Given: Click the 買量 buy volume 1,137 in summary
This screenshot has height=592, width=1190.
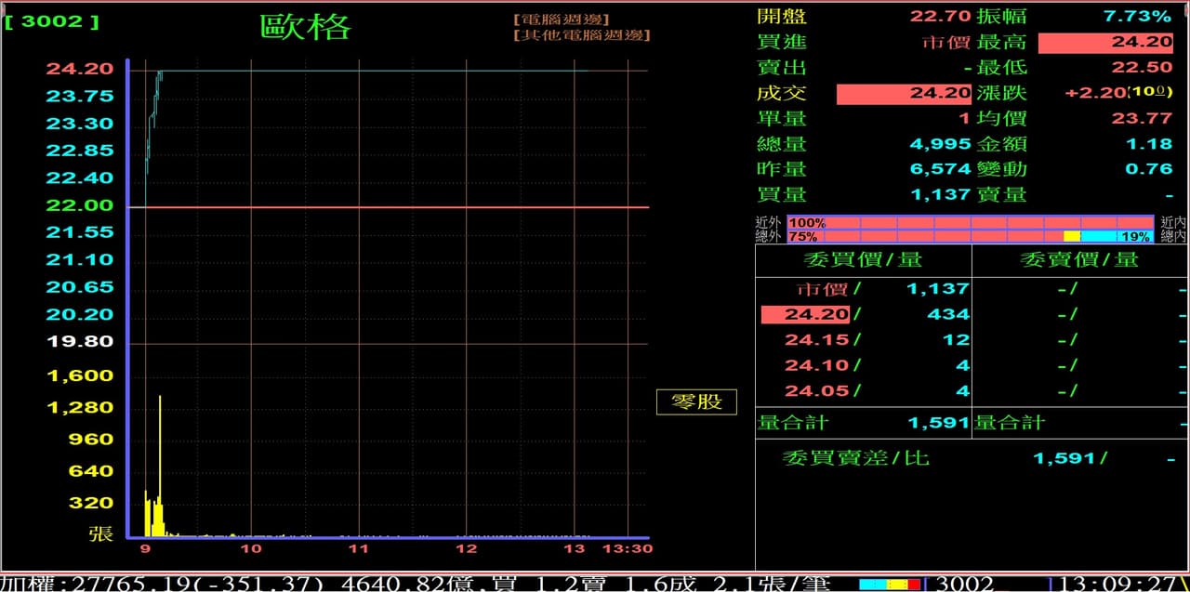Looking at the screenshot, I should click(x=940, y=195).
